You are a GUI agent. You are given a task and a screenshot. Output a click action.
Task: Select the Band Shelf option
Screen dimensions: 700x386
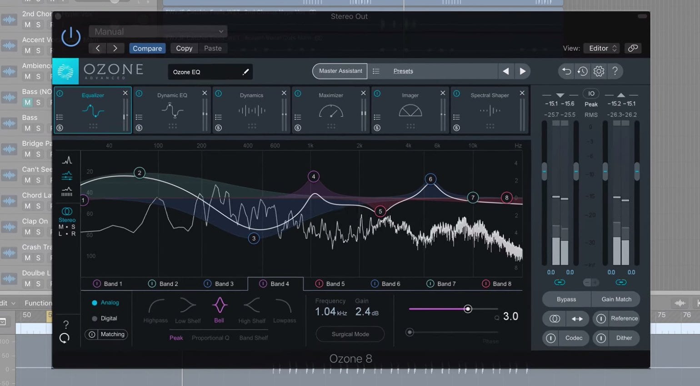pyautogui.click(x=254, y=338)
